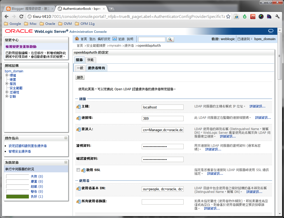284x218 pixels.
Task: Click the restart icon beside 所有使用者篩選
Action: click(78, 201)
